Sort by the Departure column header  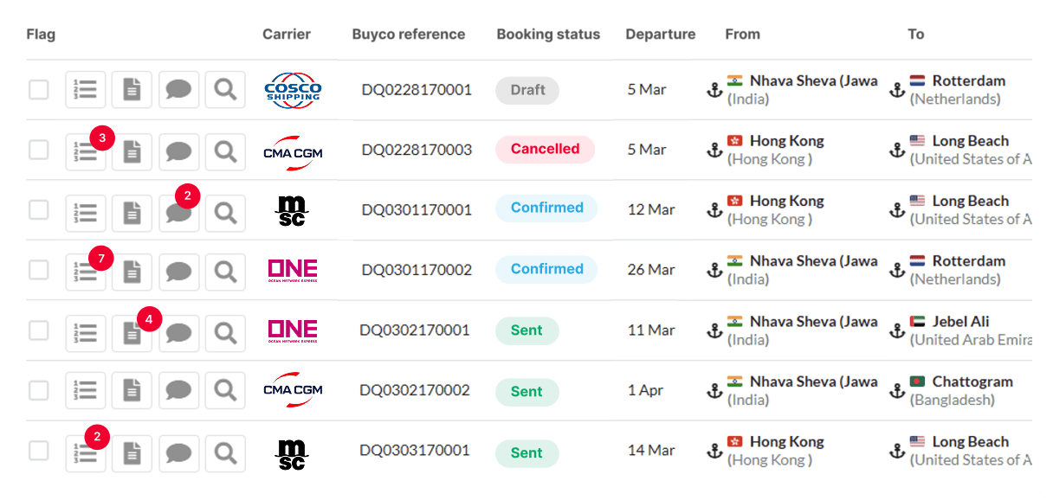point(660,35)
